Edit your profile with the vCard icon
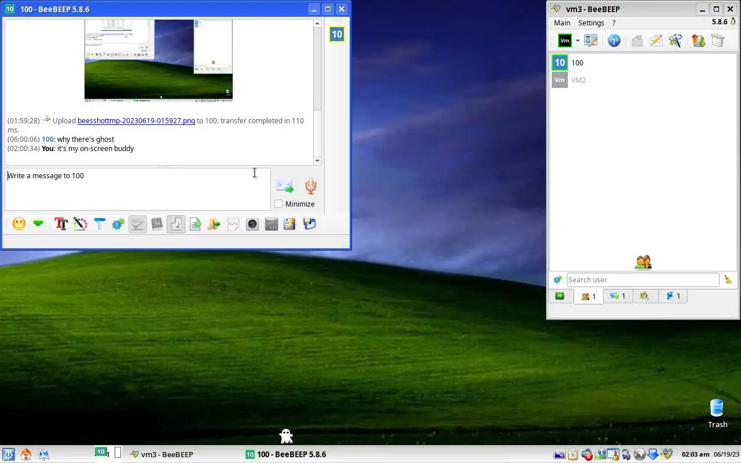Viewport: 741px width, 463px height. point(590,41)
